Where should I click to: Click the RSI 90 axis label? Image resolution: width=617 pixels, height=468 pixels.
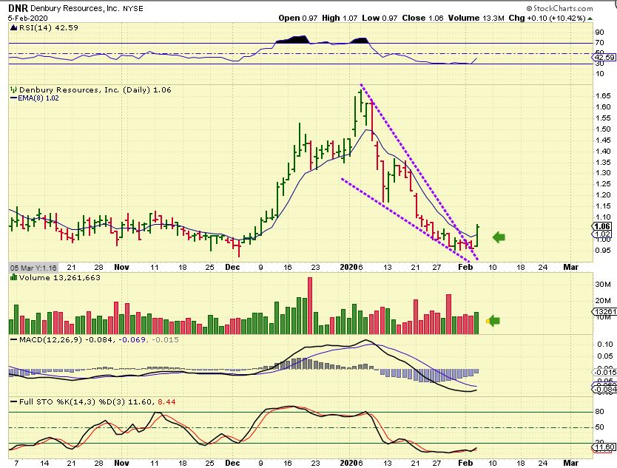[600, 33]
